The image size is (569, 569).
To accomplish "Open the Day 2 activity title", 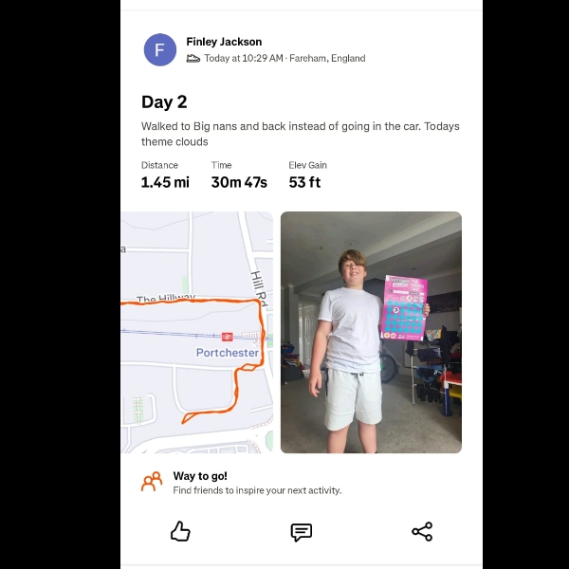I will coord(164,102).
